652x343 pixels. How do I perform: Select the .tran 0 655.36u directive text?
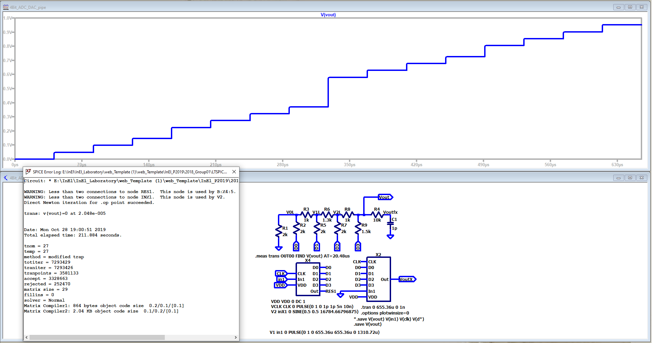point(383,307)
